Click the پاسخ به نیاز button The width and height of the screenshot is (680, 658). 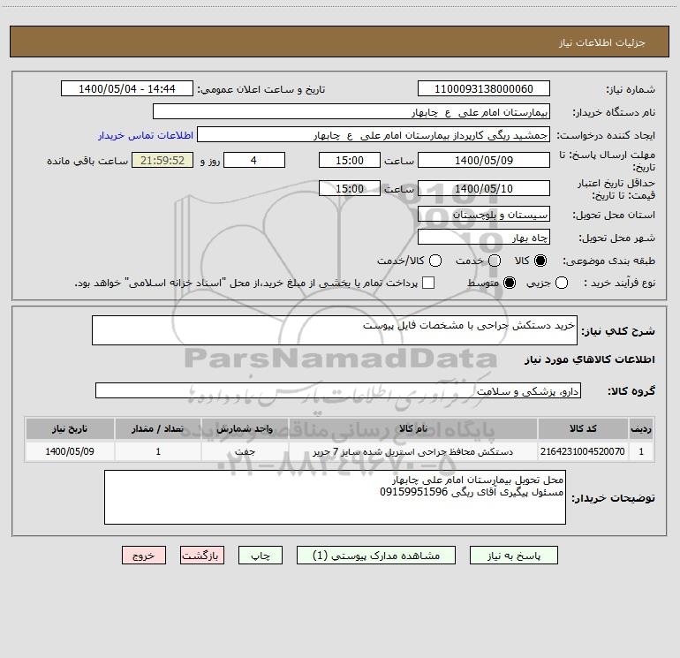pyautogui.click(x=513, y=556)
